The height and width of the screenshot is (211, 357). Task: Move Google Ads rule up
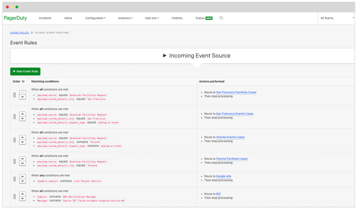point(22,176)
